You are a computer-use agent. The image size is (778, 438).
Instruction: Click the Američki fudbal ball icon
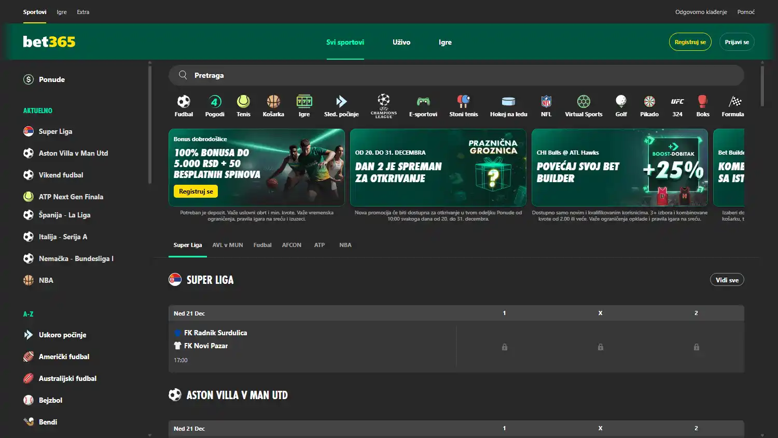29,357
